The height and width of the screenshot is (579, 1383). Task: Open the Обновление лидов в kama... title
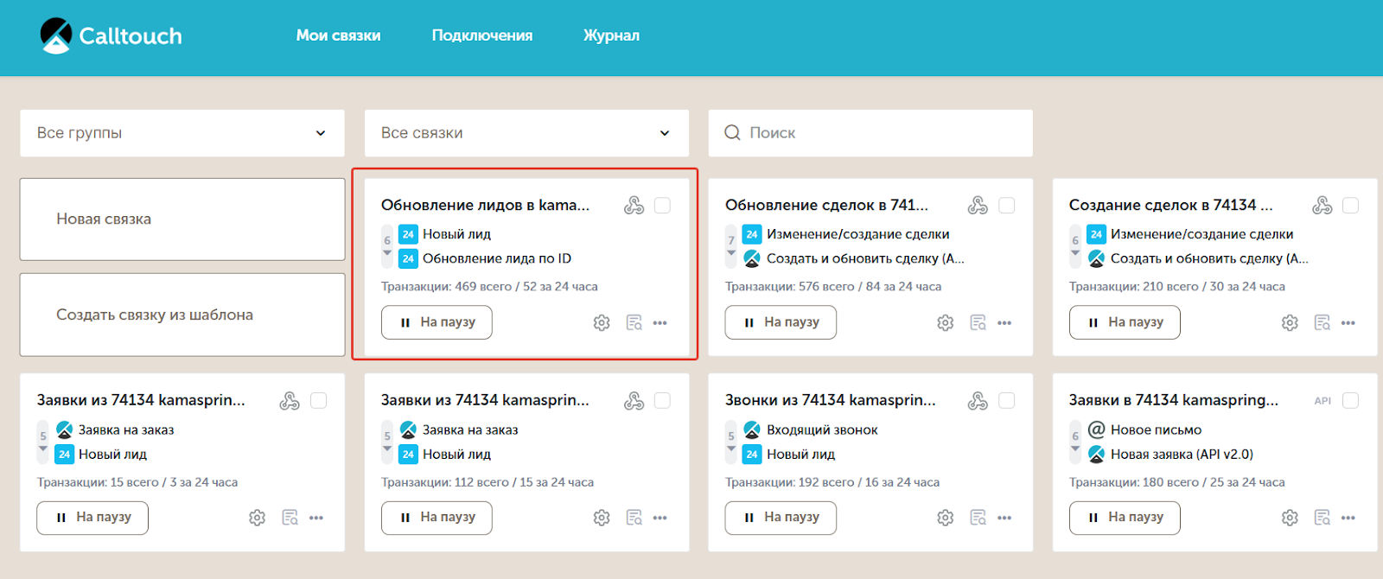485,206
